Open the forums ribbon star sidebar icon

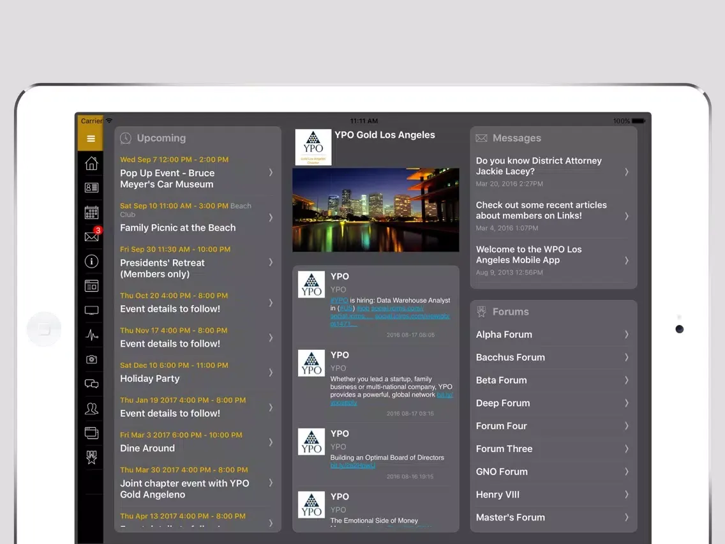[x=91, y=458]
